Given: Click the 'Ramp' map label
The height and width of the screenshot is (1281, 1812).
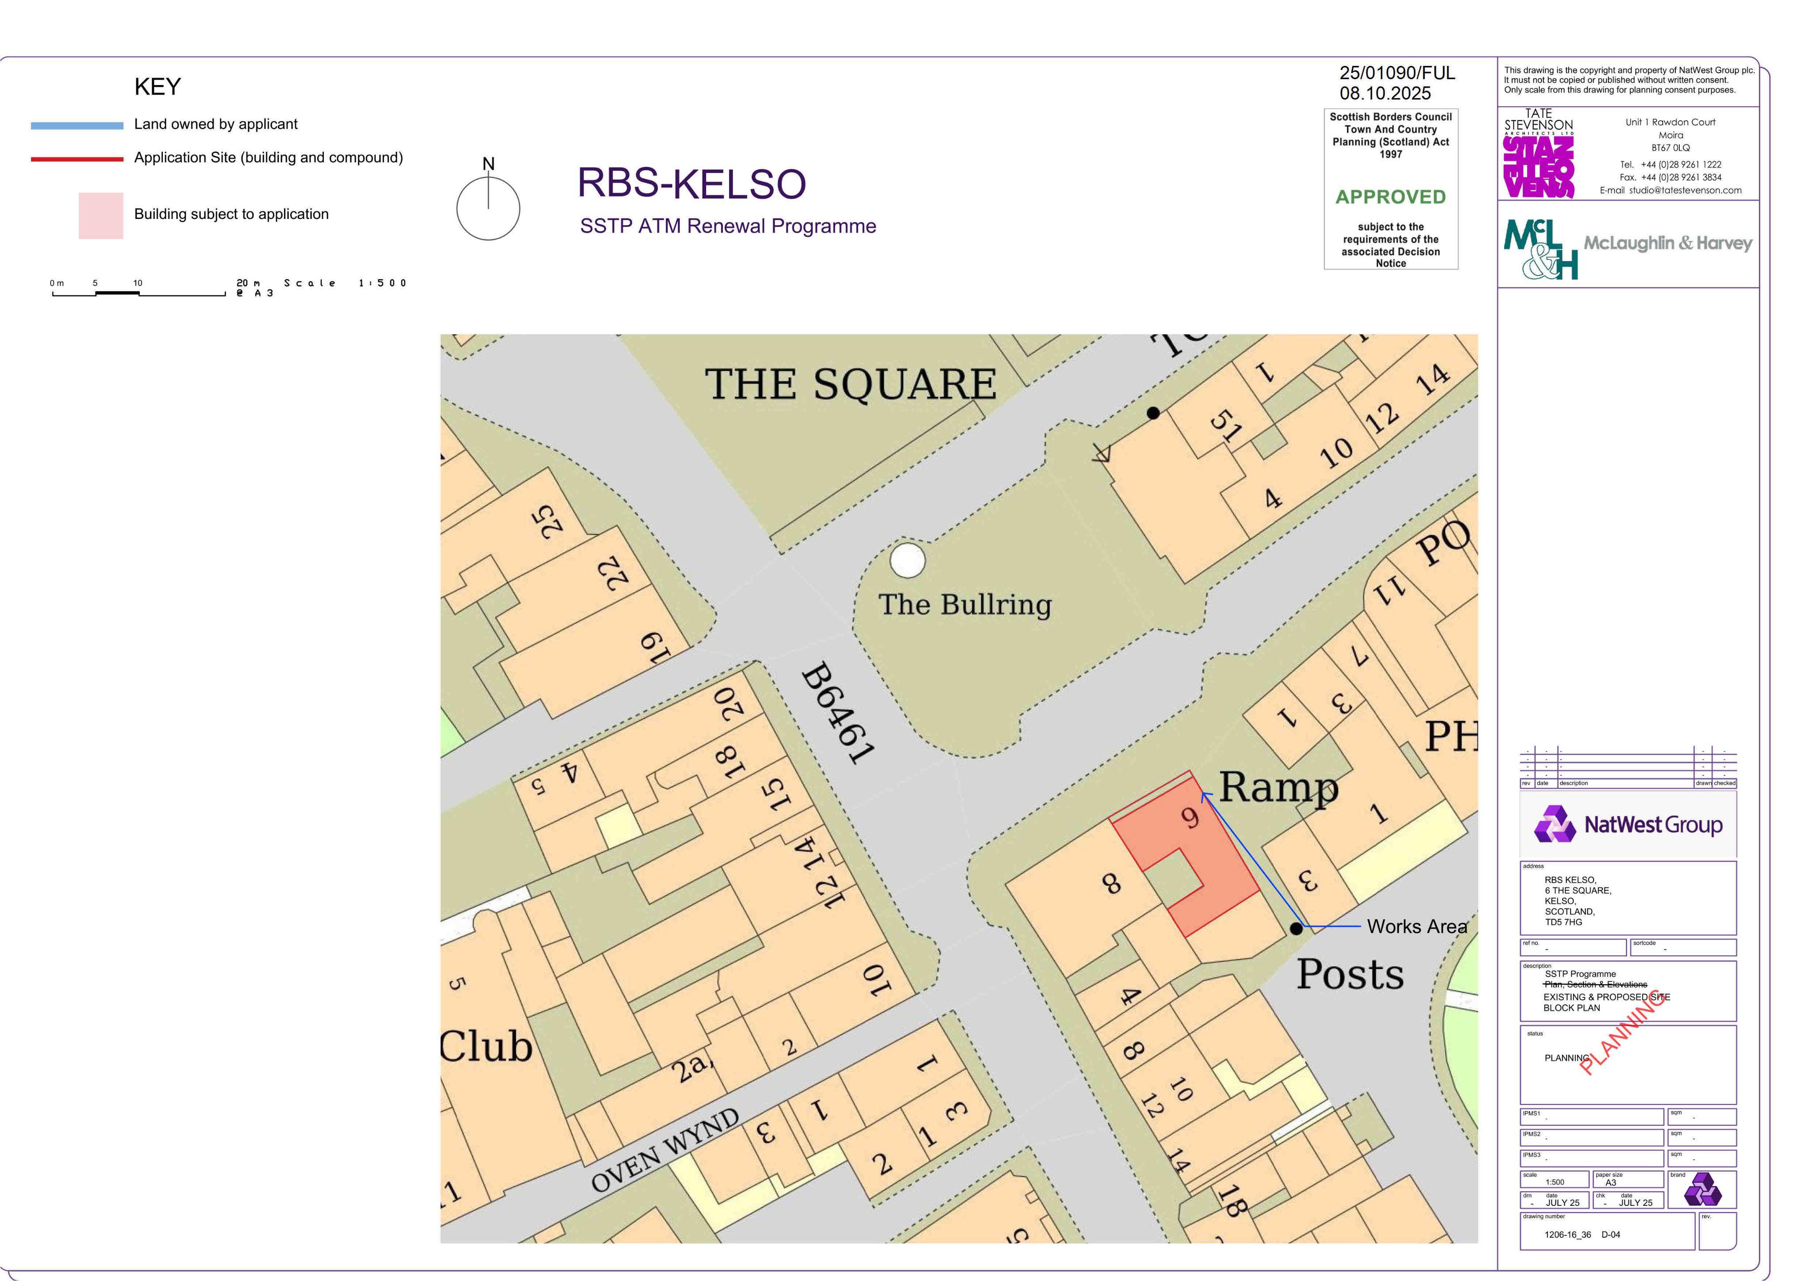Looking at the screenshot, I should coord(1278,788).
